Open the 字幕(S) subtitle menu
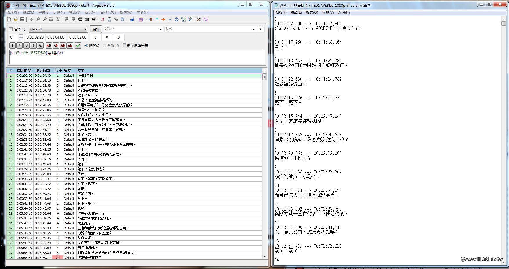The width and height of the screenshot is (509, 269). [x=44, y=12]
